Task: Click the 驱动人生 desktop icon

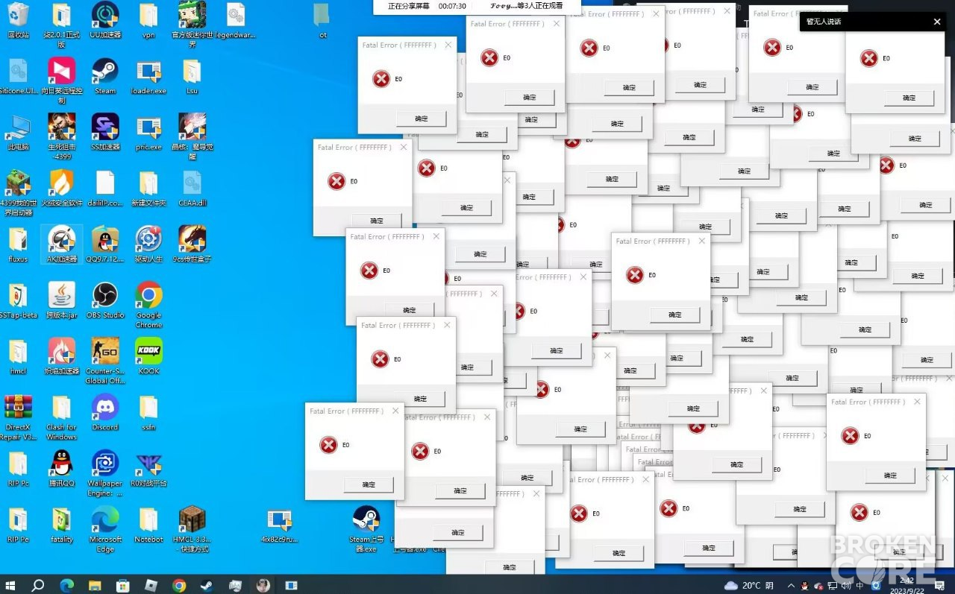Action: coord(148,244)
